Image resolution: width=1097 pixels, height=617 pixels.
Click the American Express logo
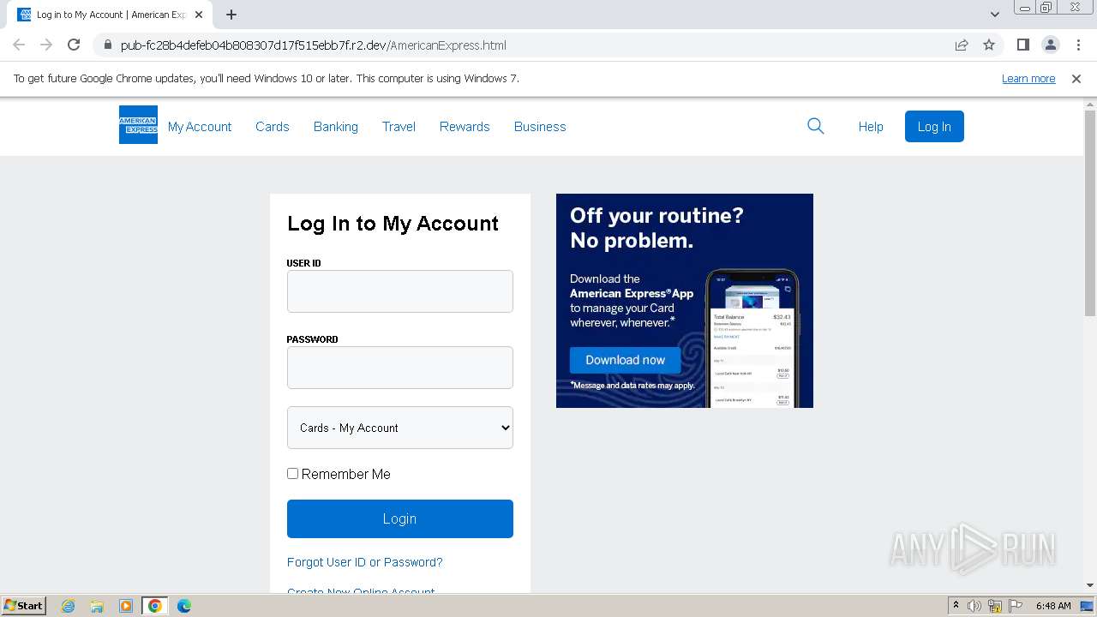tap(138, 125)
